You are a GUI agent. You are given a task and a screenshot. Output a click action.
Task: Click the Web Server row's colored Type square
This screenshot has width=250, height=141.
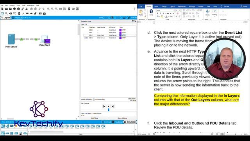tap(120, 35)
